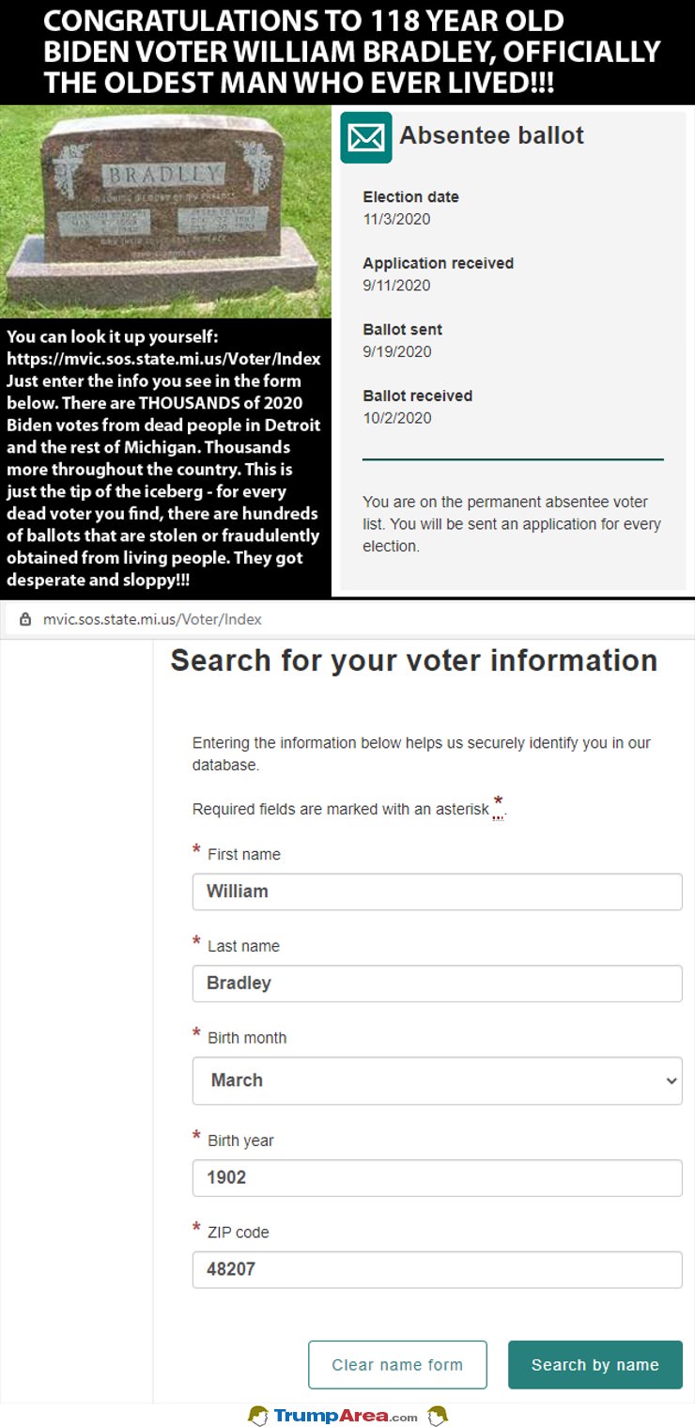Click the Ballot received date 10/2/2020
Image resolution: width=695 pixels, height=1427 pixels.
coord(397,418)
